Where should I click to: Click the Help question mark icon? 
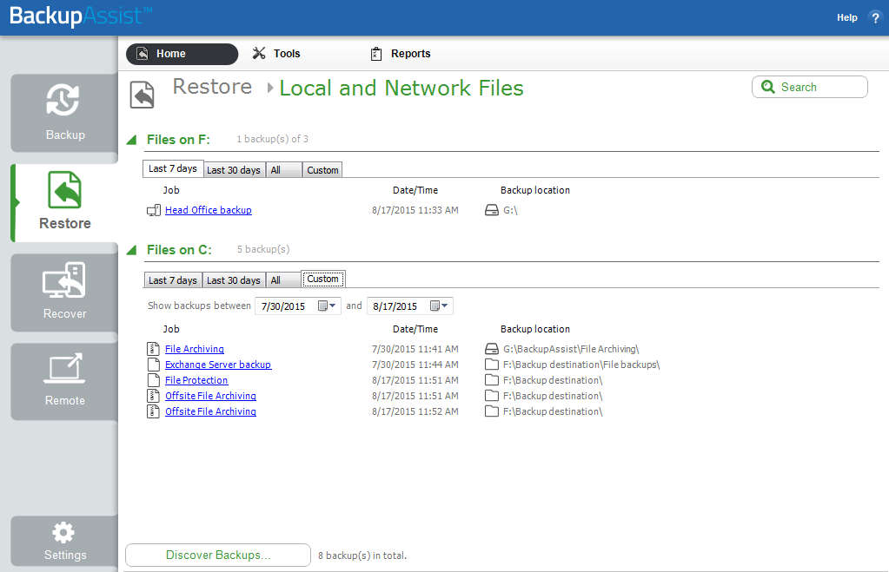coord(875,17)
